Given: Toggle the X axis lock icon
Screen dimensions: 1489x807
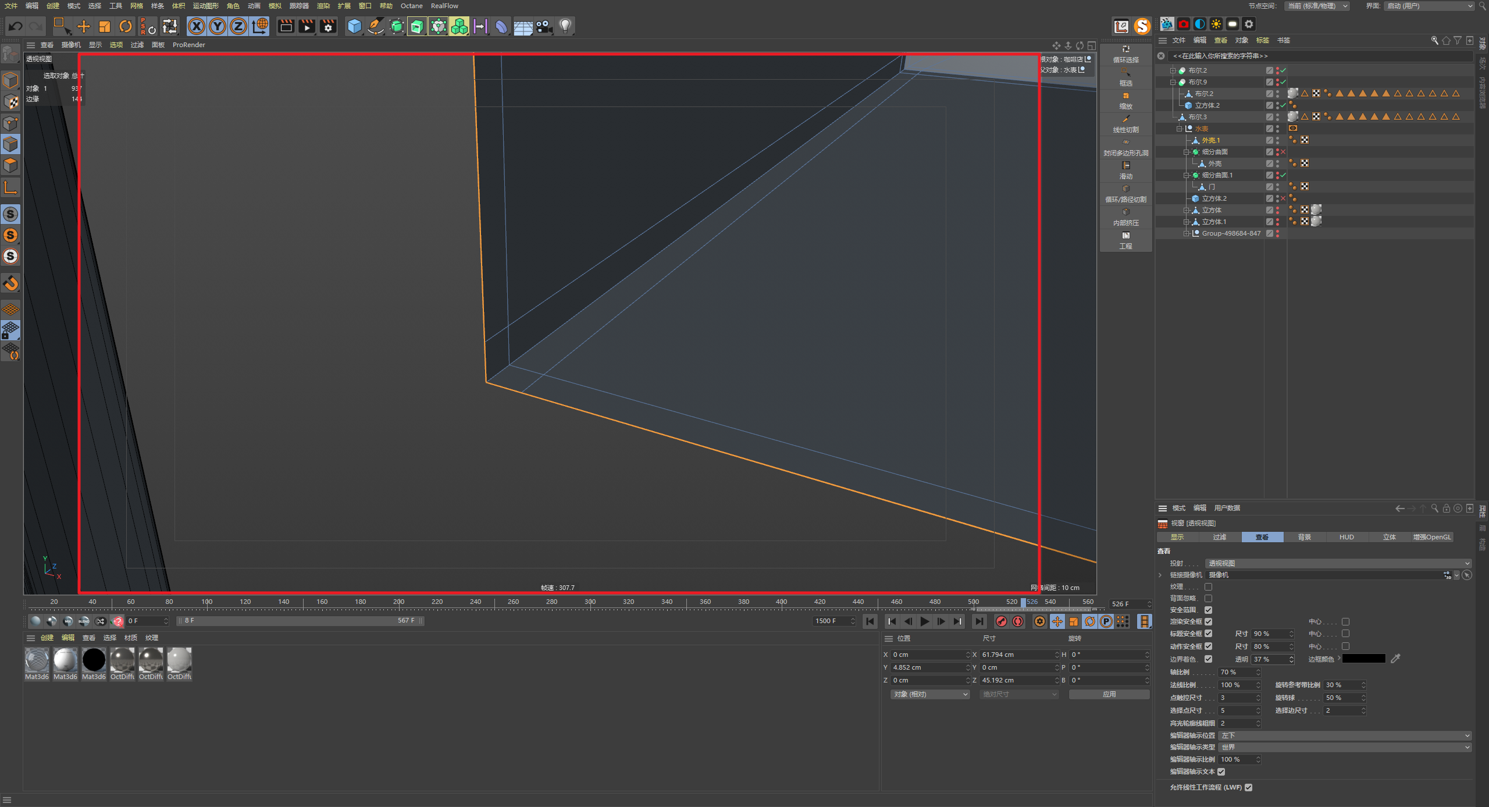Looking at the screenshot, I should click(x=197, y=26).
